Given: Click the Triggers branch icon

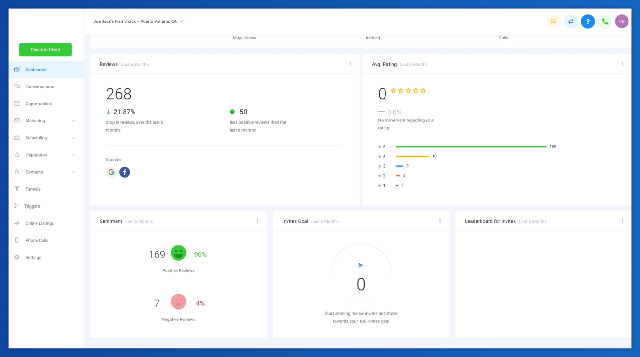Looking at the screenshot, I should pos(16,206).
